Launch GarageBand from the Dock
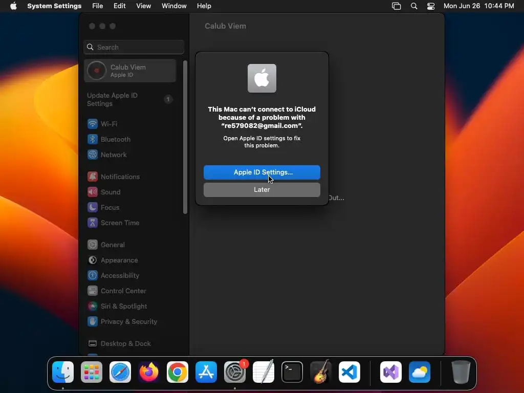 (x=321, y=372)
